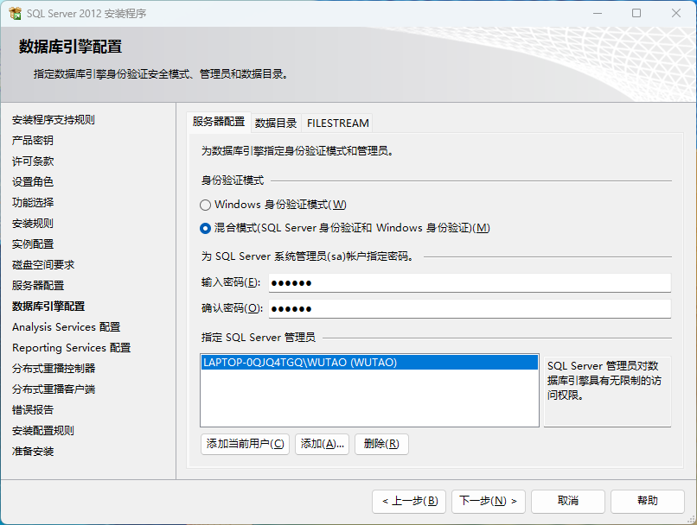
Task: Click 准备安装 step in sidebar
Action: (x=33, y=452)
